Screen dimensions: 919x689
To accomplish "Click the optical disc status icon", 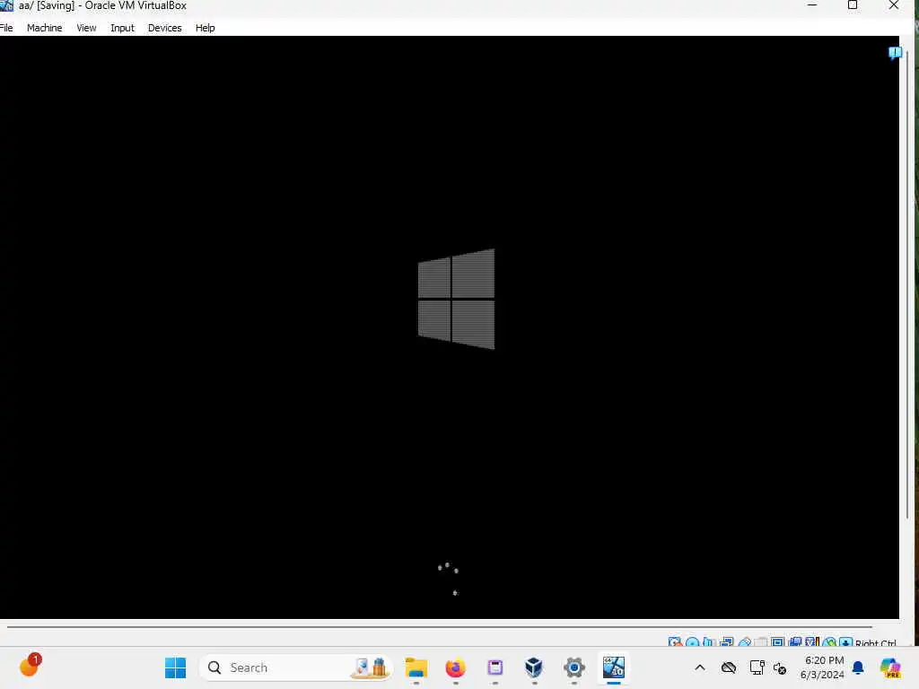I will point(692,642).
